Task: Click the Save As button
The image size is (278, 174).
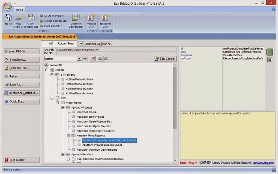Action: click(x=21, y=84)
